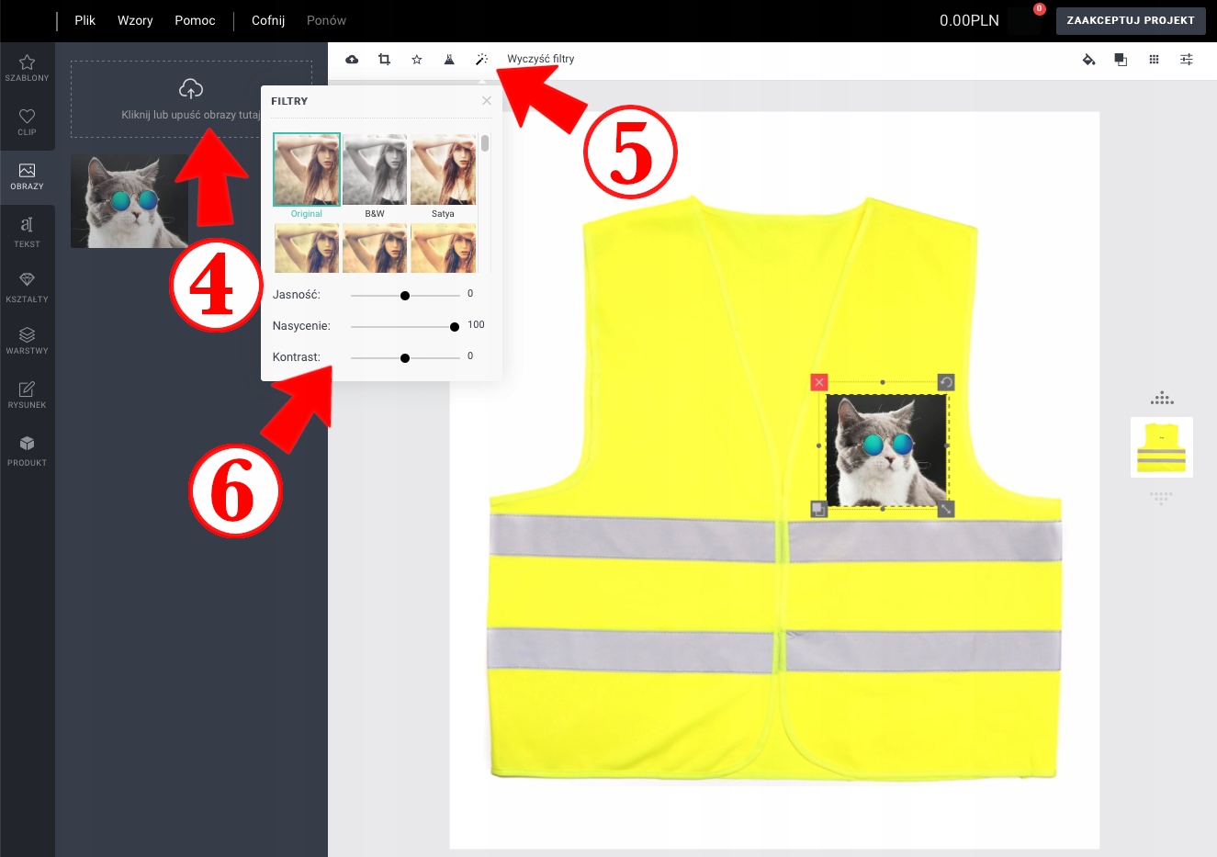The height and width of the screenshot is (857, 1217).
Task: Click the Kontrast contrast slider
Action: tap(405, 358)
